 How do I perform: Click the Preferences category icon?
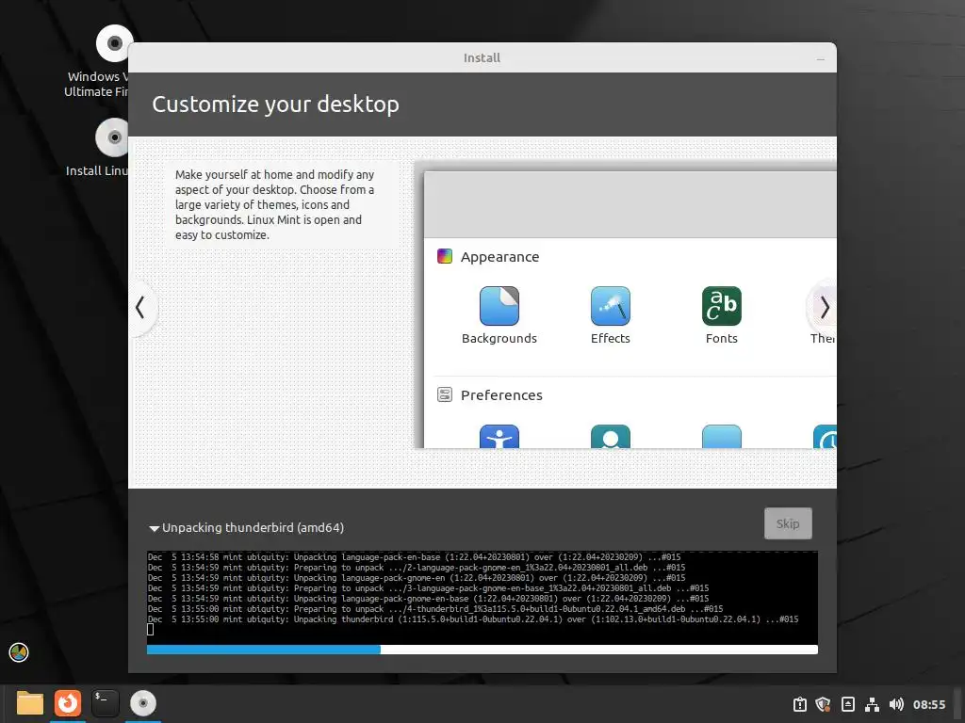click(x=445, y=394)
